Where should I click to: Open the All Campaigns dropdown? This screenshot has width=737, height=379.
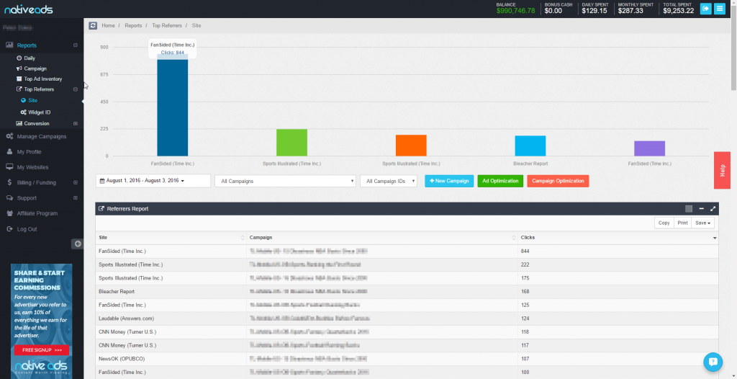(285, 181)
